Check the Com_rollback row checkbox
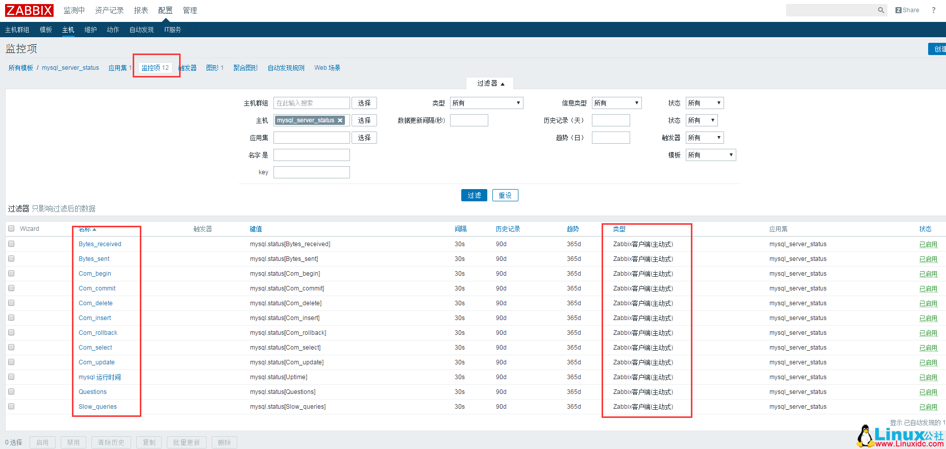Viewport: 946px width, 449px height. [x=11, y=332]
